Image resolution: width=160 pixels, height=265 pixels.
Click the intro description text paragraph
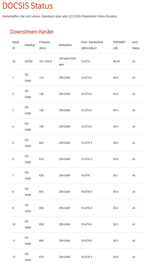(x=60, y=16)
